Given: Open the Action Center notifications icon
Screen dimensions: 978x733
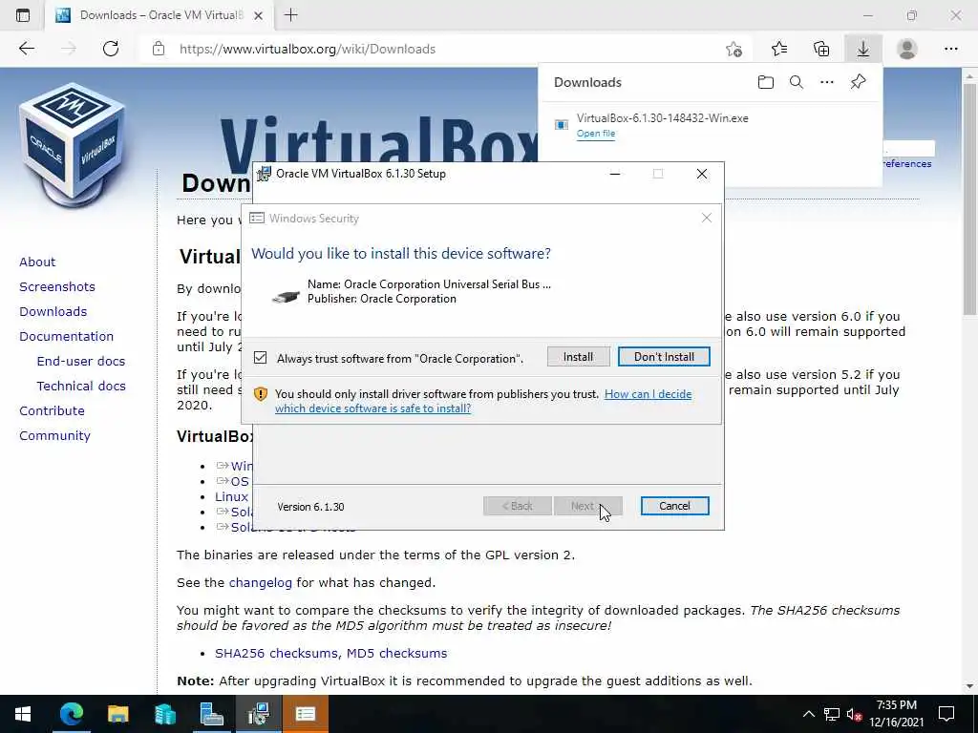Looking at the screenshot, I should [x=946, y=714].
